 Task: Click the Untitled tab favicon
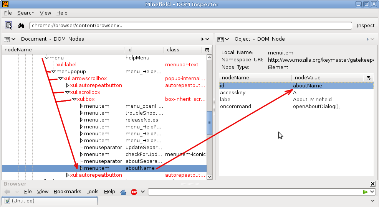point(8,201)
